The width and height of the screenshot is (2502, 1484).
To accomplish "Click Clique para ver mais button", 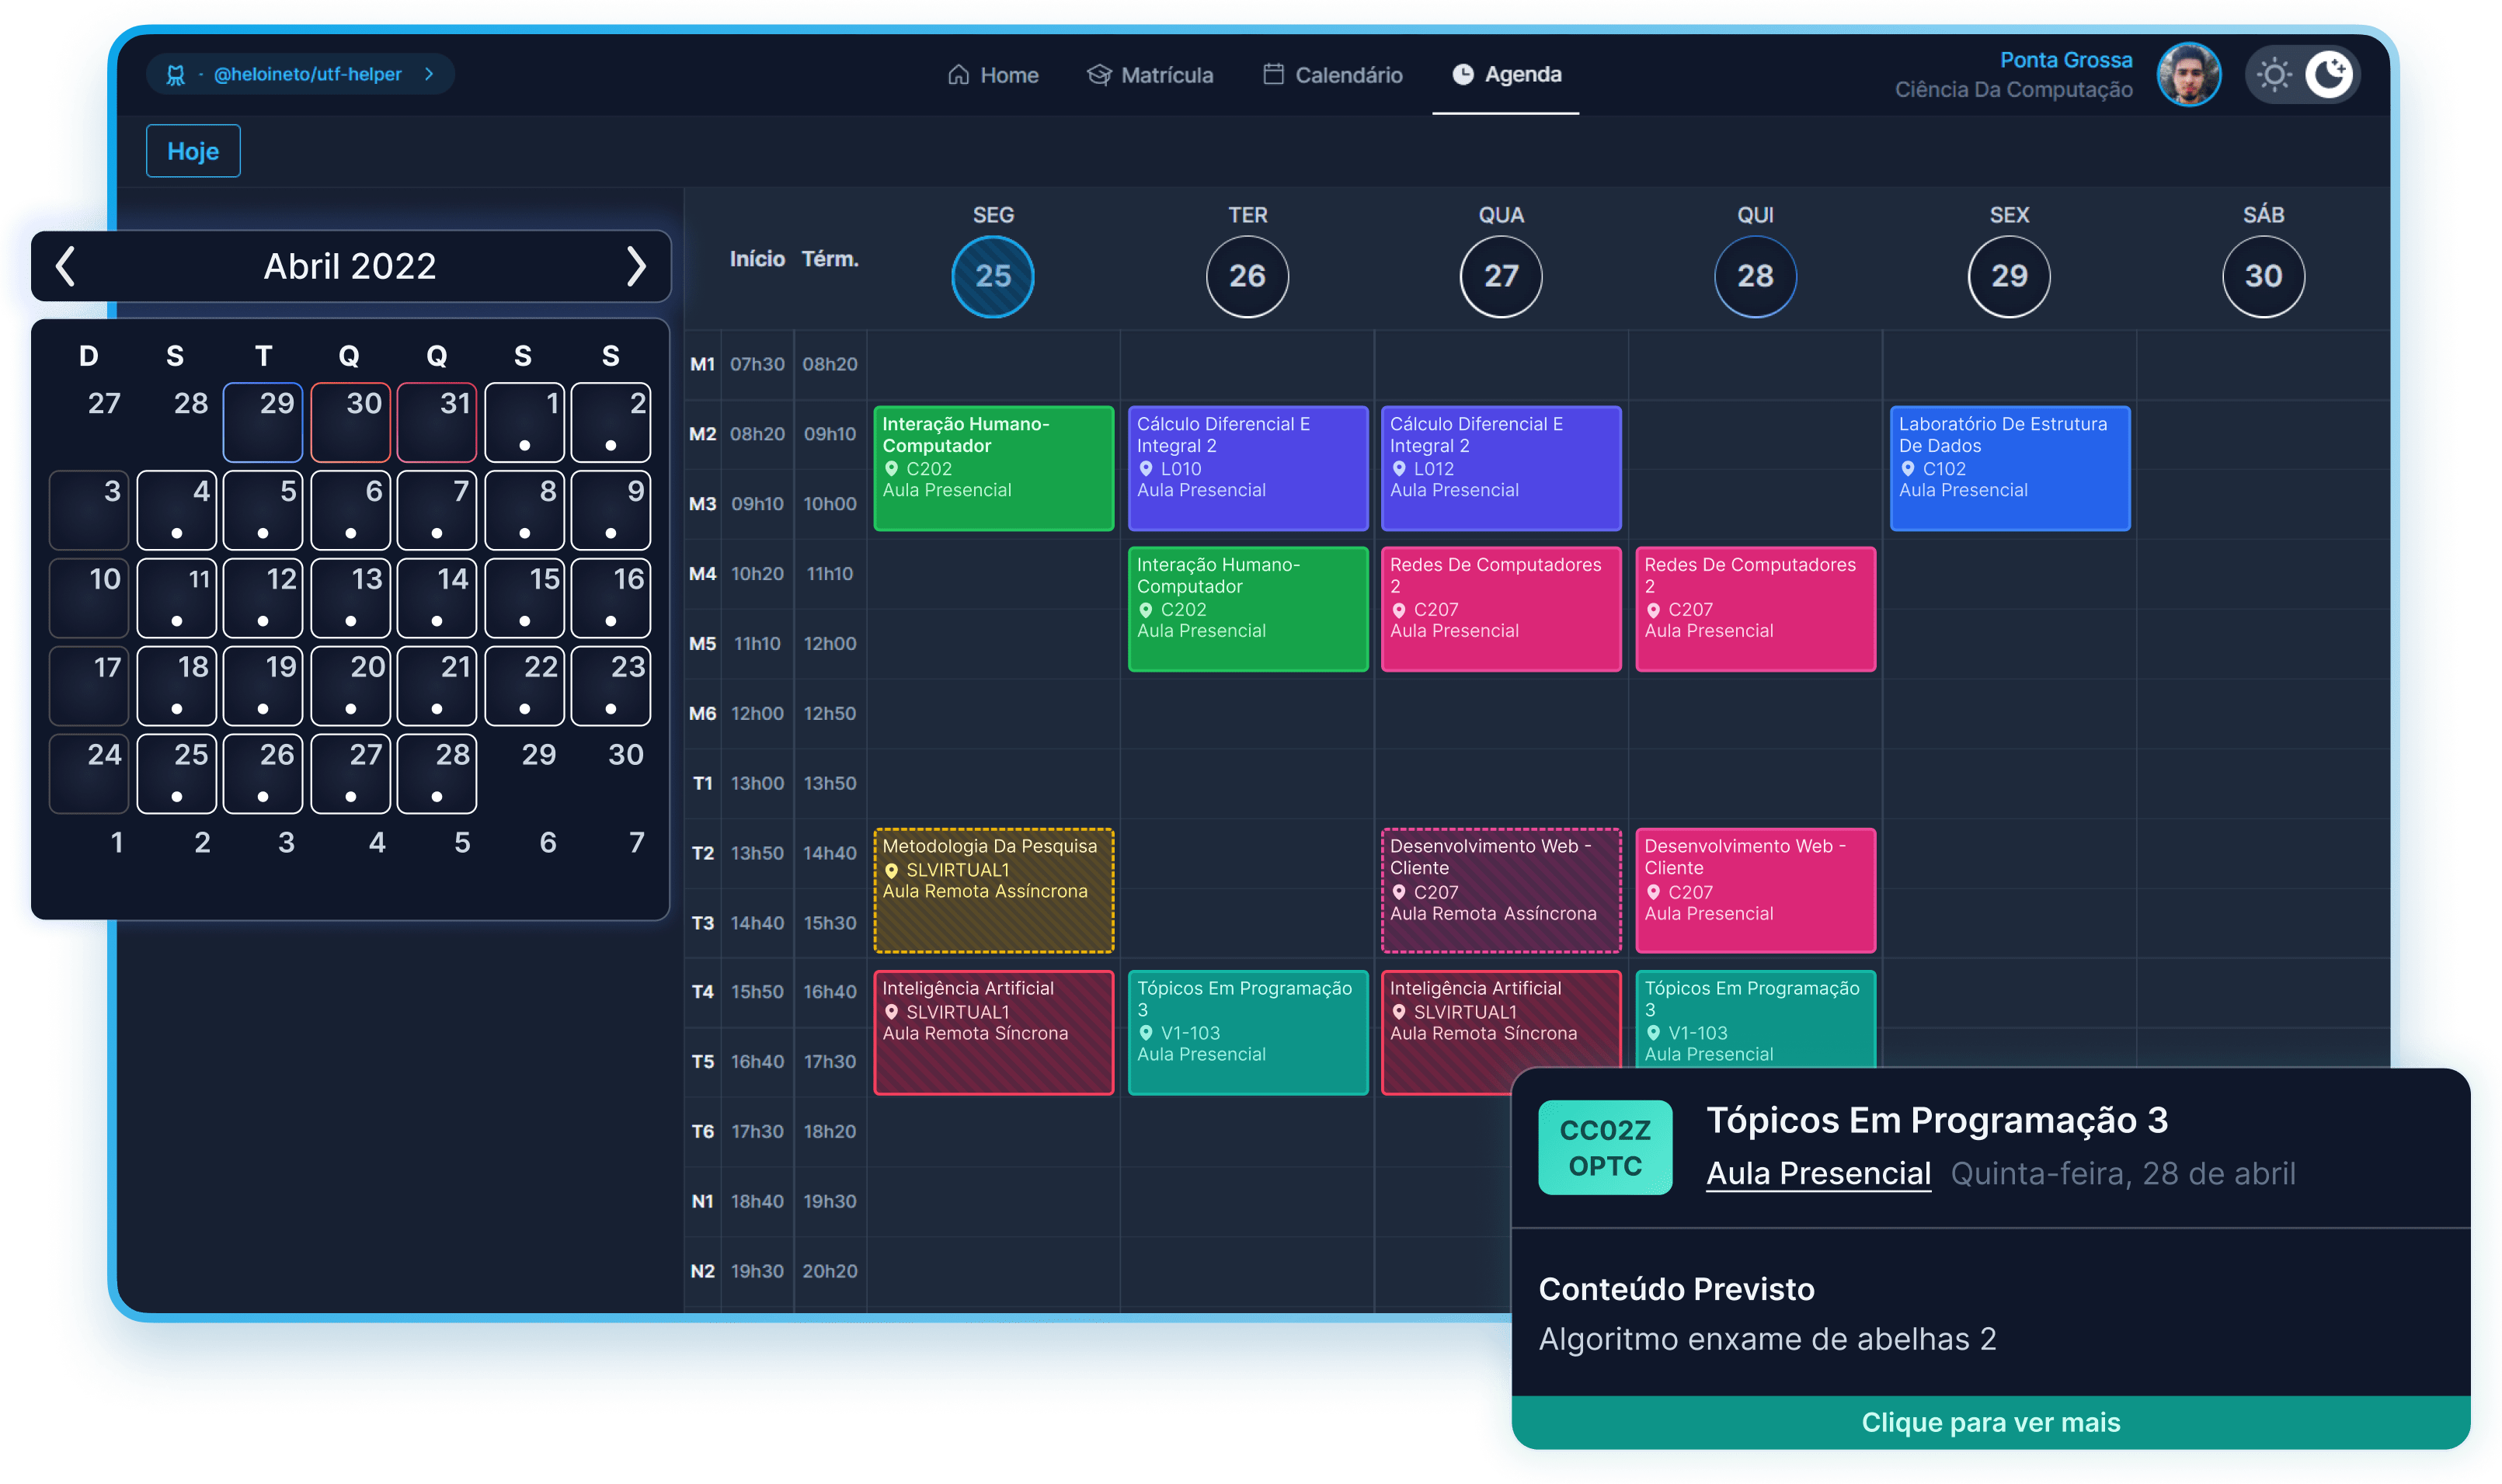I will (1990, 1421).
